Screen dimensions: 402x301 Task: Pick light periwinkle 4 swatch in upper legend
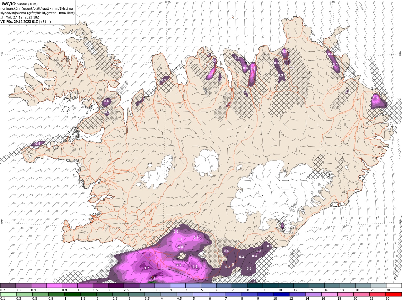click(x=178, y=286)
